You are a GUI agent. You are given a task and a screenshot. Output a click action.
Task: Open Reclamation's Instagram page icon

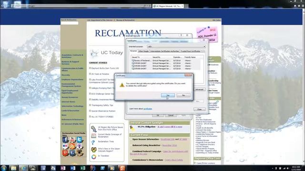click(x=80, y=153)
